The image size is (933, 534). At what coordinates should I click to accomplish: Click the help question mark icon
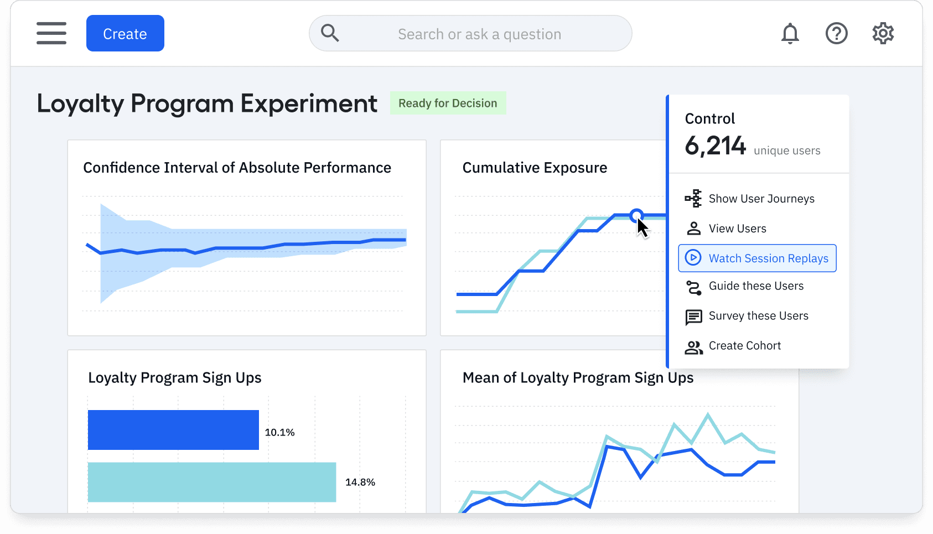tap(837, 33)
